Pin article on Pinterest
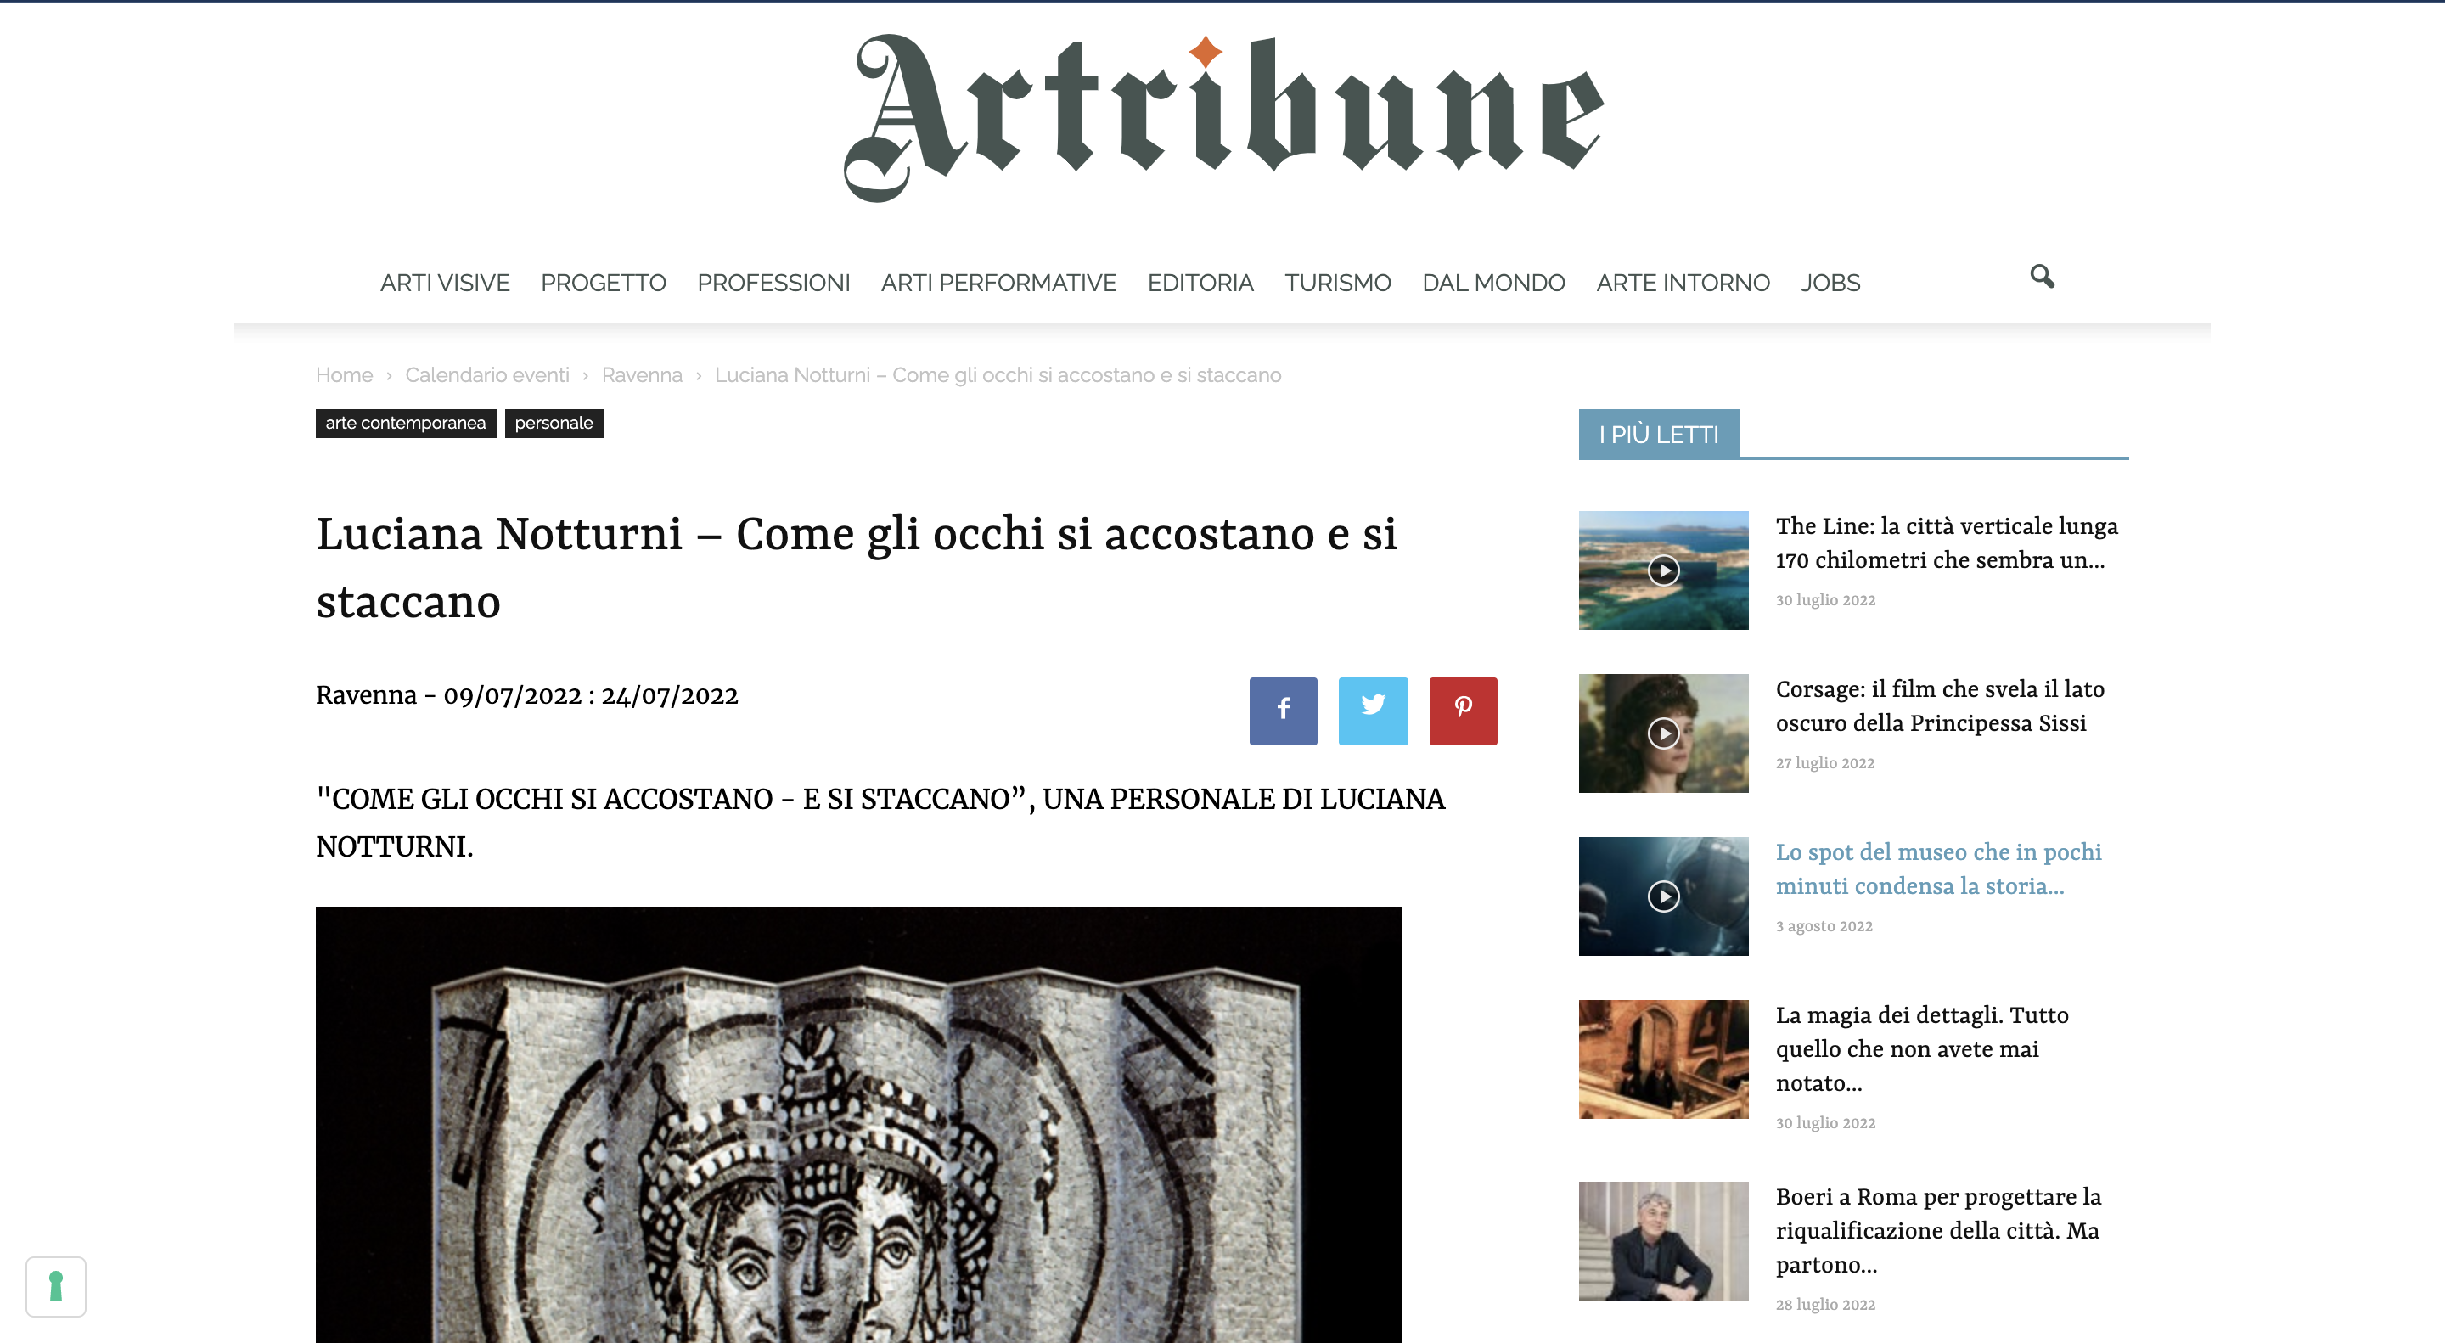This screenshot has width=2445, height=1343. click(1463, 711)
